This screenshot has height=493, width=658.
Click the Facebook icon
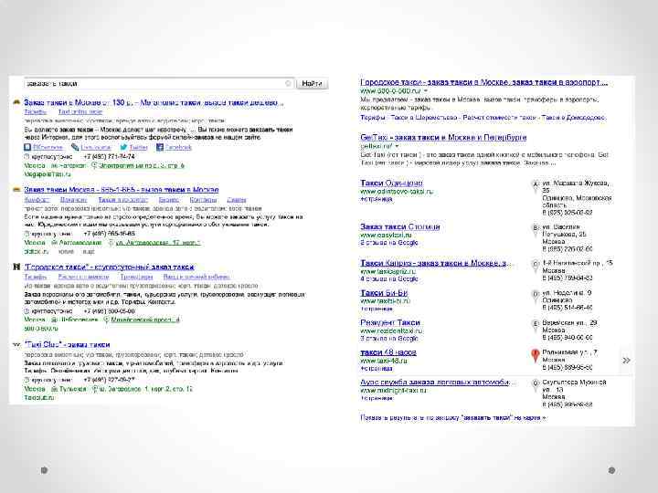tap(159, 147)
